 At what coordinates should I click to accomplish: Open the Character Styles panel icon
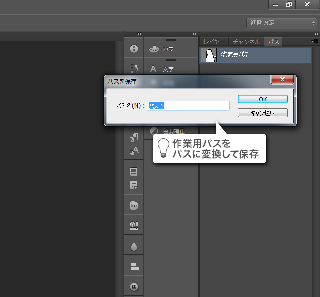tap(133, 151)
